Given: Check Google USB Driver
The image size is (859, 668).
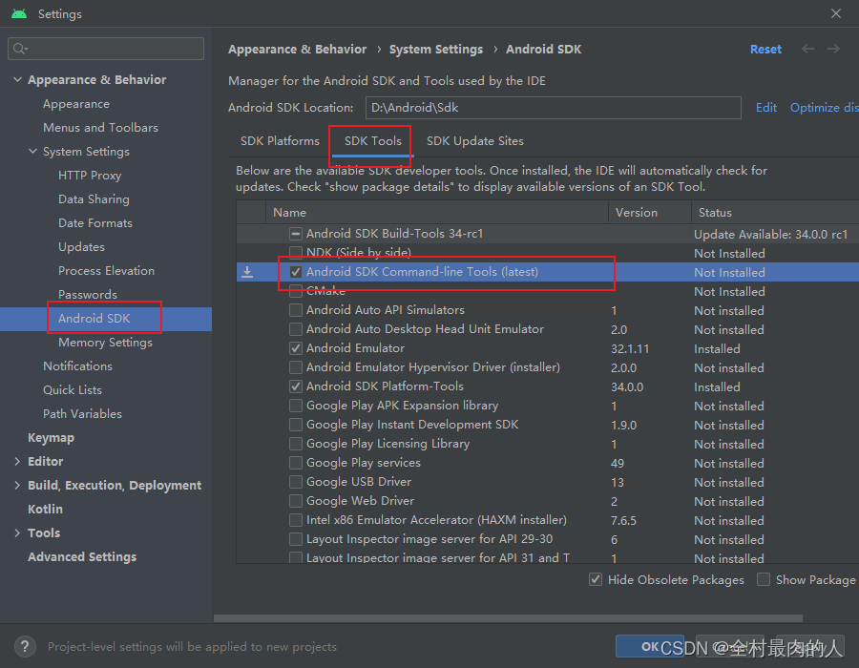Looking at the screenshot, I should [x=296, y=482].
